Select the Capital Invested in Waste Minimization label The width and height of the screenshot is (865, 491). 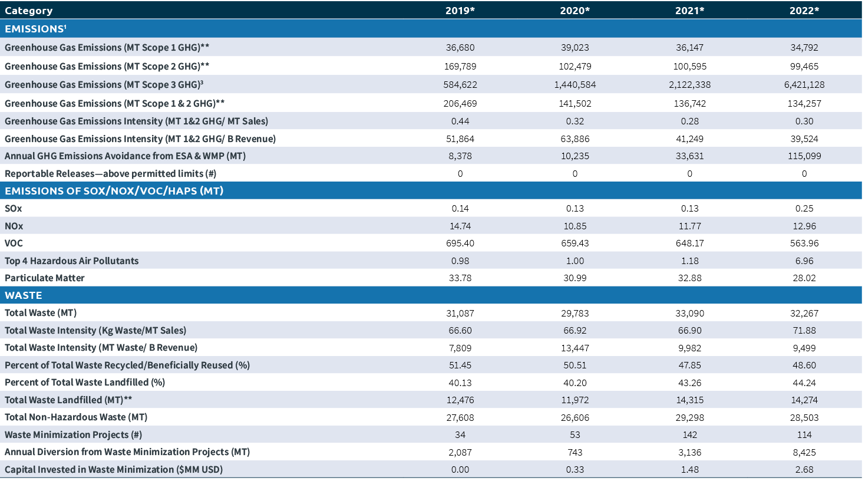coord(114,470)
